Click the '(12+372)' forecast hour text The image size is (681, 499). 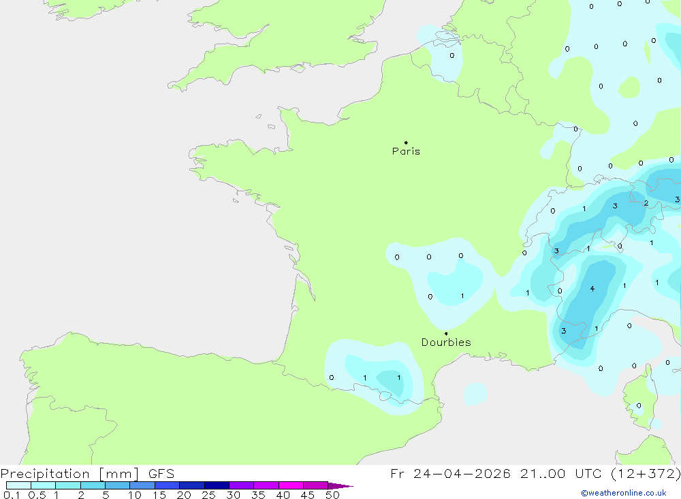pyautogui.click(x=646, y=474)
